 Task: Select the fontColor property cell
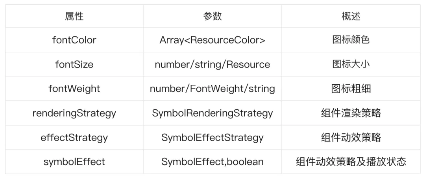[74, 40]
